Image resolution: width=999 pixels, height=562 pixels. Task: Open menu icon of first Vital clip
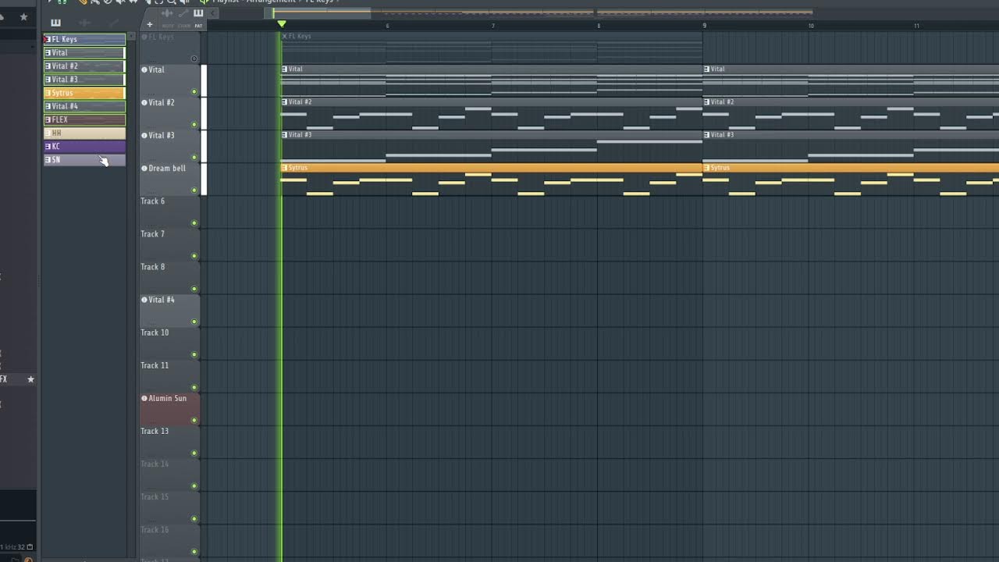pos(285,69)
